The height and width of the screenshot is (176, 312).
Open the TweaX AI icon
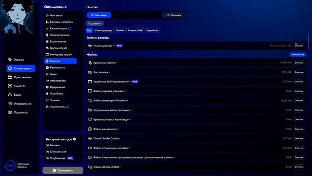[x=10, y=86]
